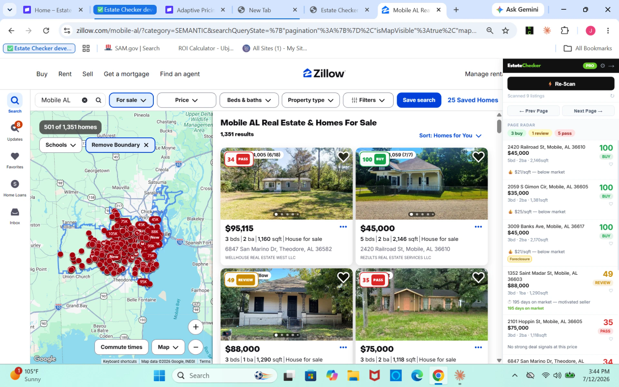
Task: Open All Bookmarks folder
Action: (x=588, y=48)
